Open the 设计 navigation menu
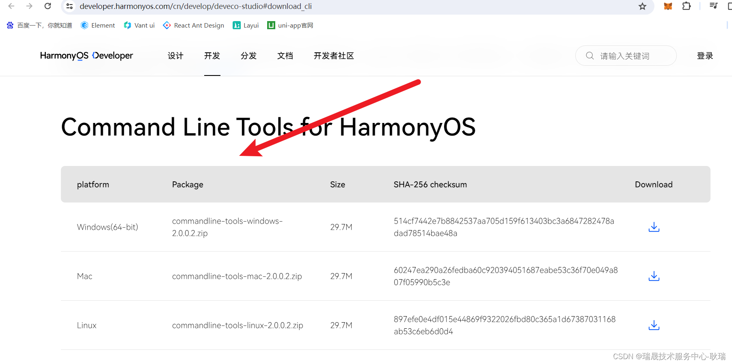The image size is (732, 364). pyautogui.click(x=175, y=56)
